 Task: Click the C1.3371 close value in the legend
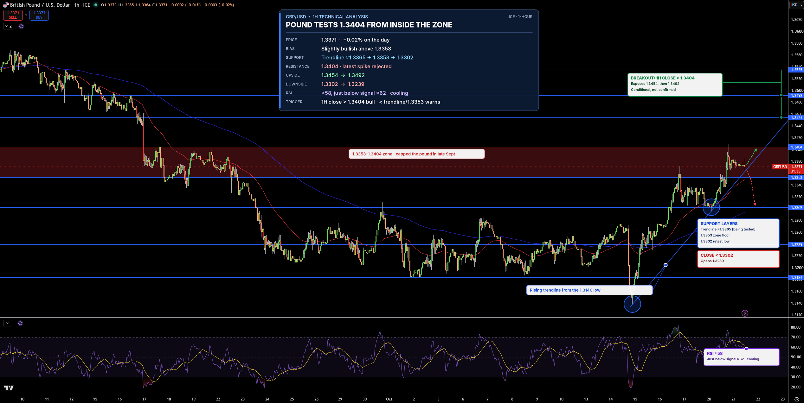(x=159, y=5)
